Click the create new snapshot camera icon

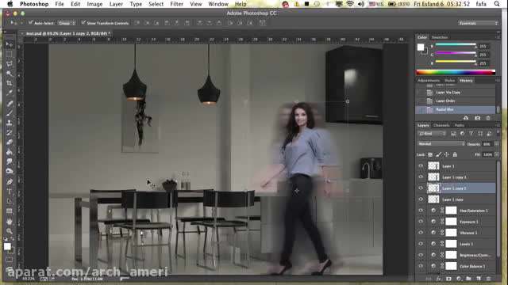[x=477, y=118]
